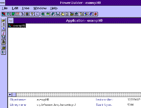Click the 'Application - exampl40' title bar

click(77, 20)
